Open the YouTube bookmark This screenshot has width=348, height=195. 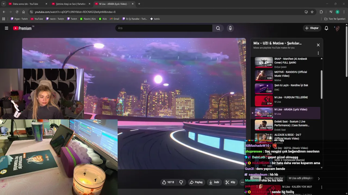(x=37, y=19)
